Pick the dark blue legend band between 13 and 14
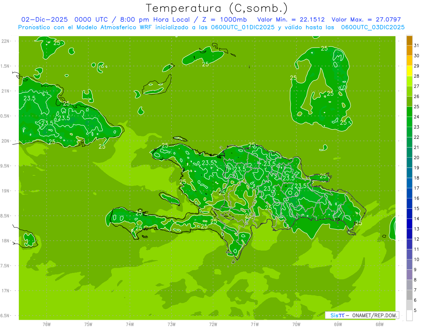This screenshot has width=426, height=329. 409,224
